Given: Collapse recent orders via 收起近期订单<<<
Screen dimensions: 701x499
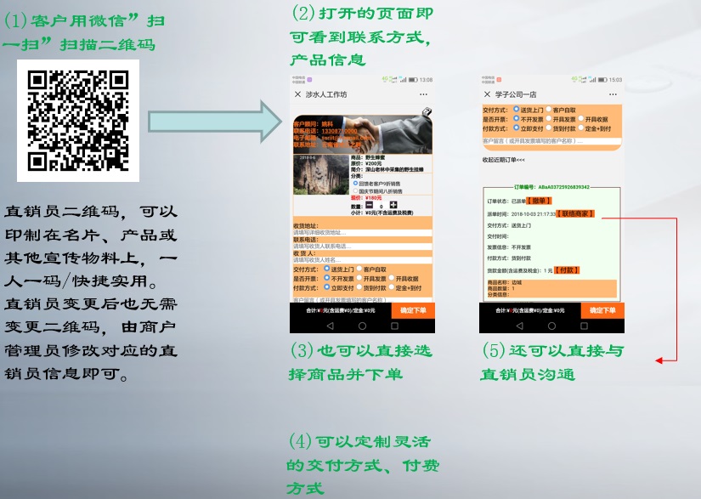Looking at the screenshot, I should pyautogui.click(x=503, y=160).
